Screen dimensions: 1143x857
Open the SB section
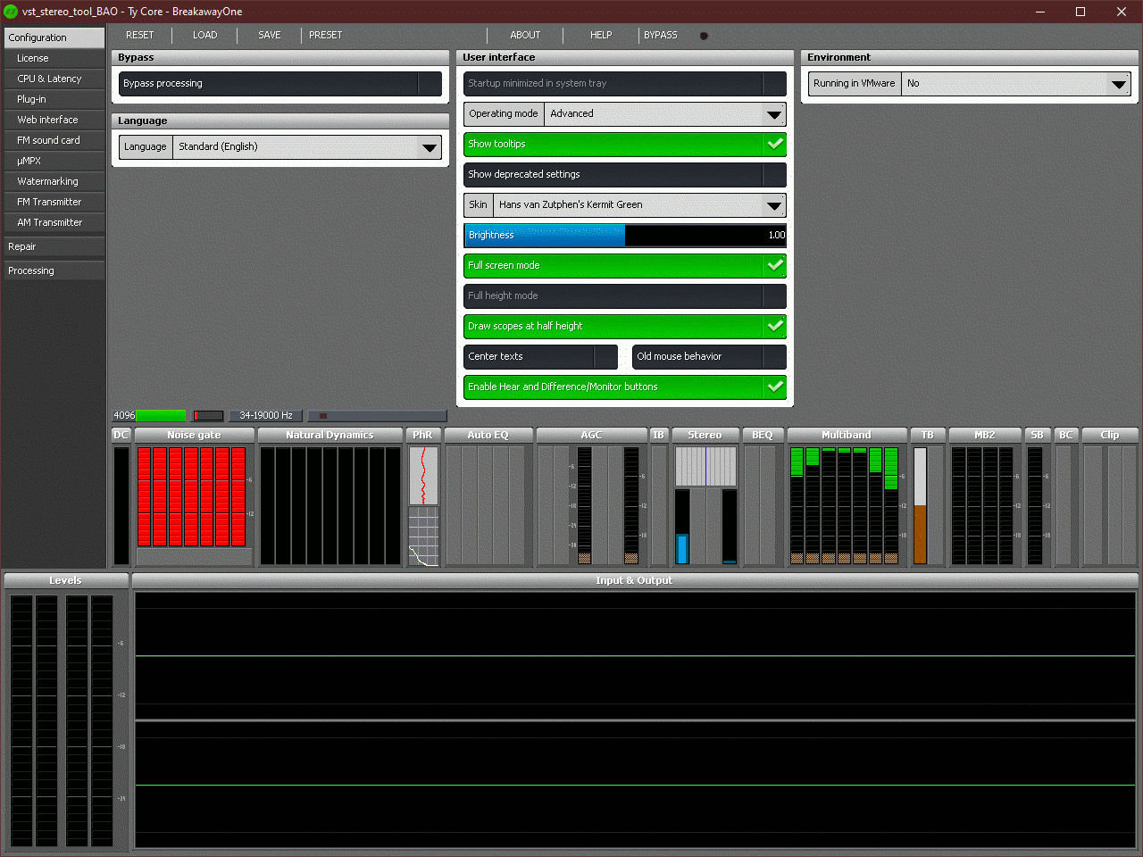(x=1037, y=435)
